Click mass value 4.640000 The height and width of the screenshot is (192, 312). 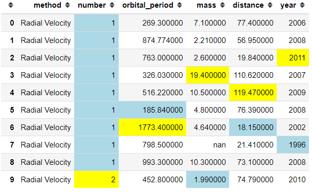[210, 127]
